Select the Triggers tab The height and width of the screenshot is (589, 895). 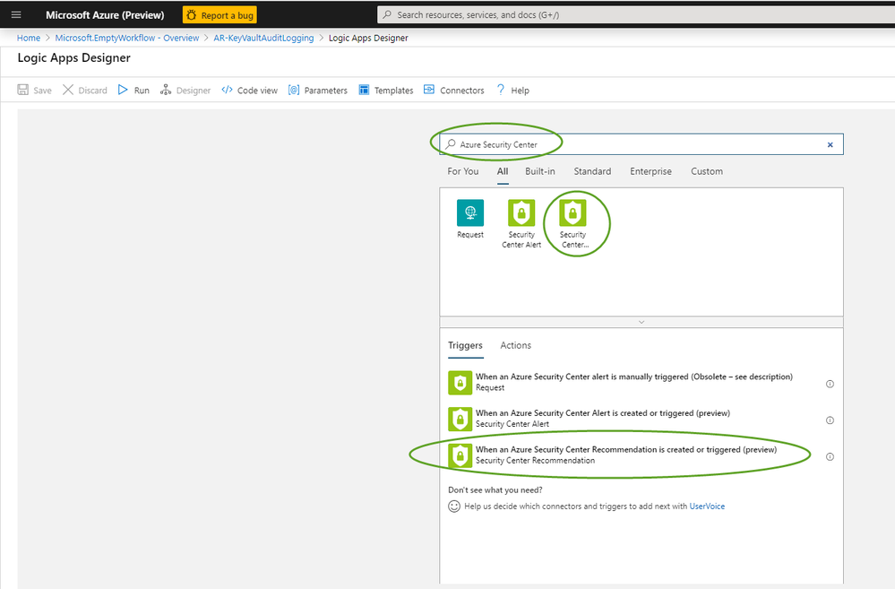(x=465, y=346)
